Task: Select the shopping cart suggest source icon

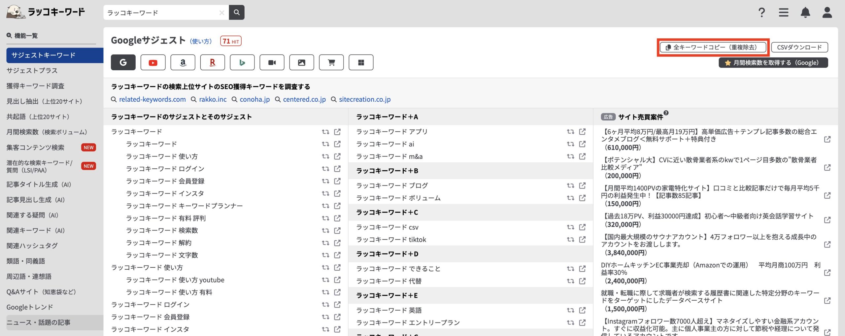Action: [331, 62]
